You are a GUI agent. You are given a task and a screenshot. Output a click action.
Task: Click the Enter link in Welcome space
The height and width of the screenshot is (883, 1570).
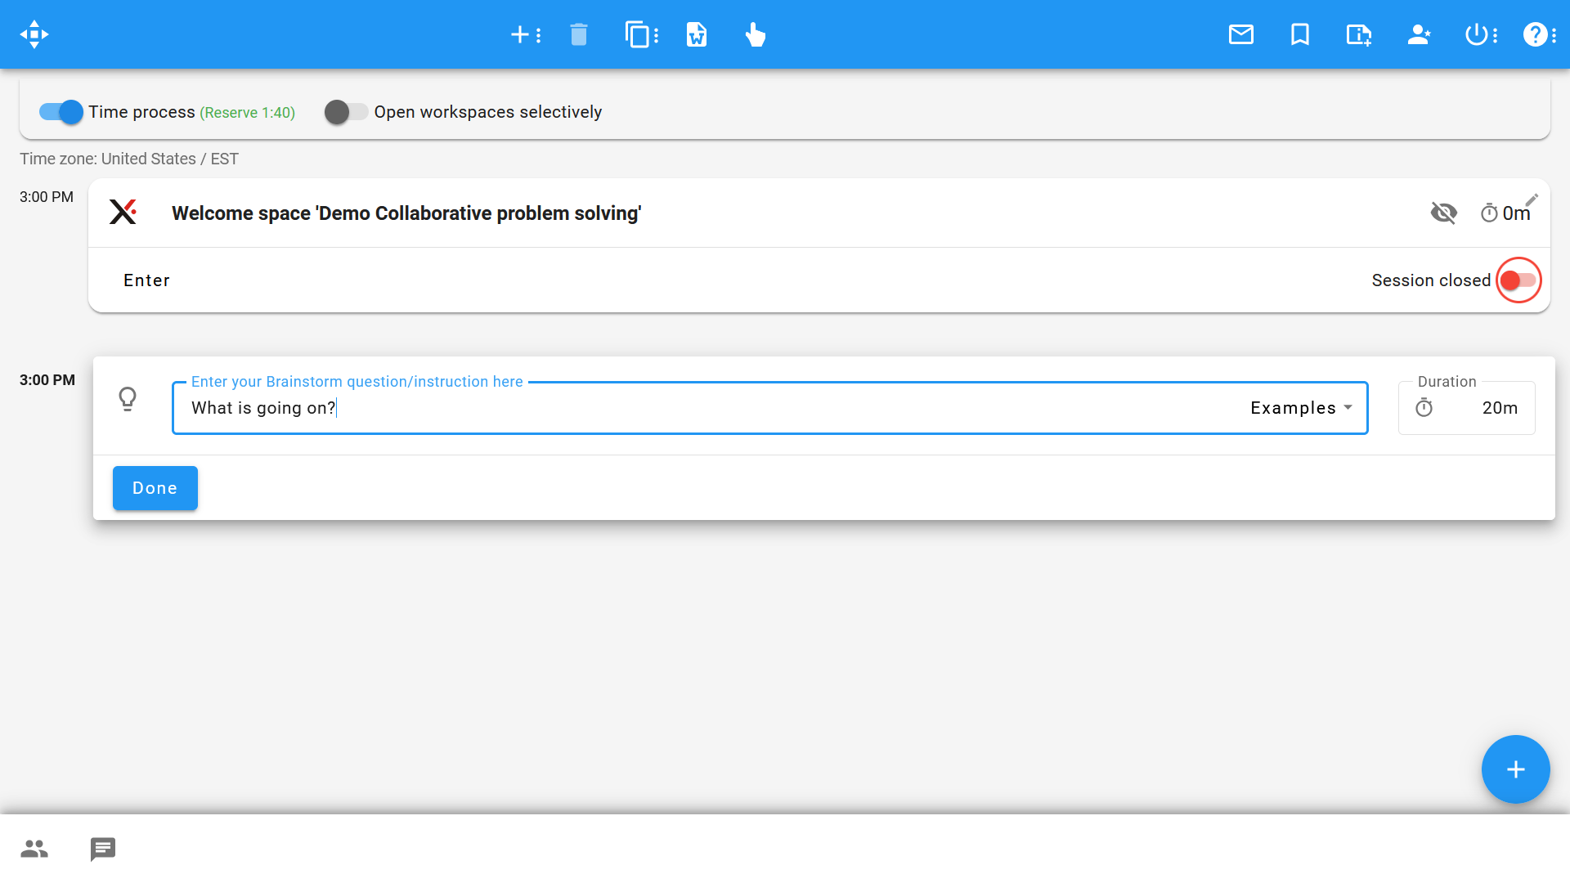coord(146,280)
